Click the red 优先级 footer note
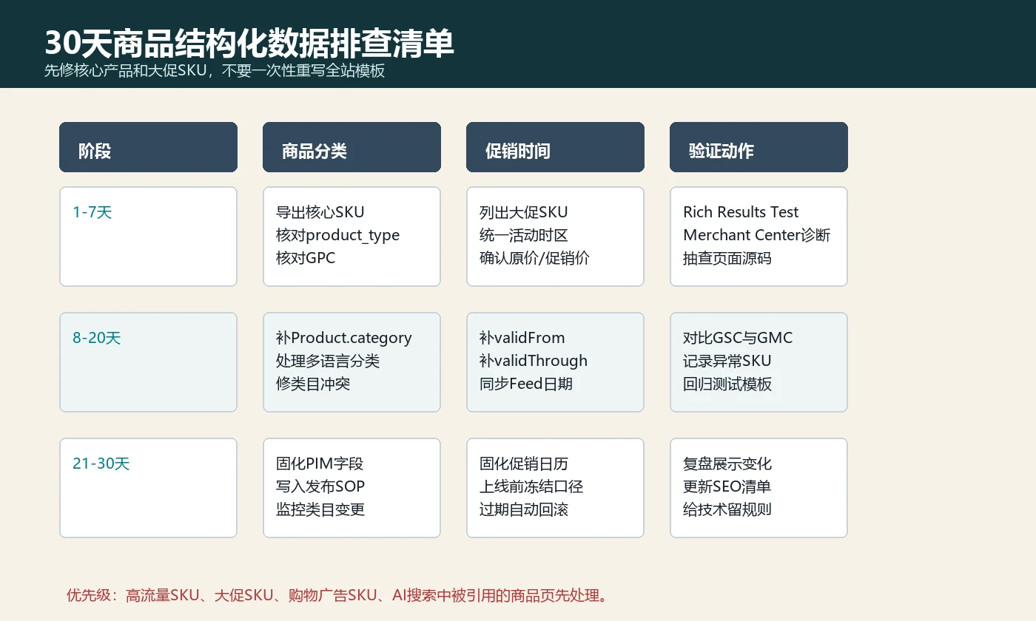 pyautogui.click(x=339, y=595)
